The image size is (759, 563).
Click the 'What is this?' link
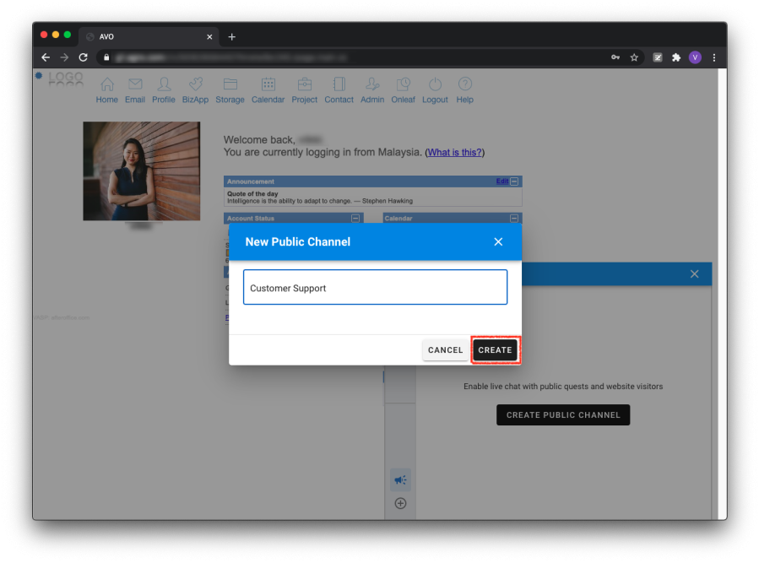[454, 153]
